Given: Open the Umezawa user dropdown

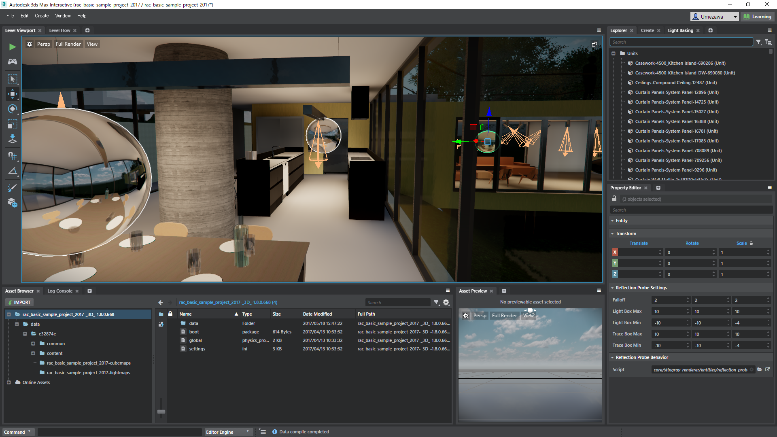Looking at the screenshot, I should [x=714, y=17].
